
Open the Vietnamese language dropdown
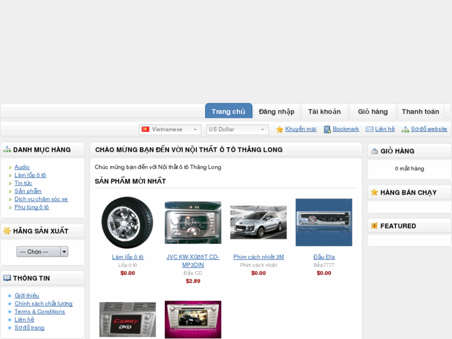(x=170, y=129)
